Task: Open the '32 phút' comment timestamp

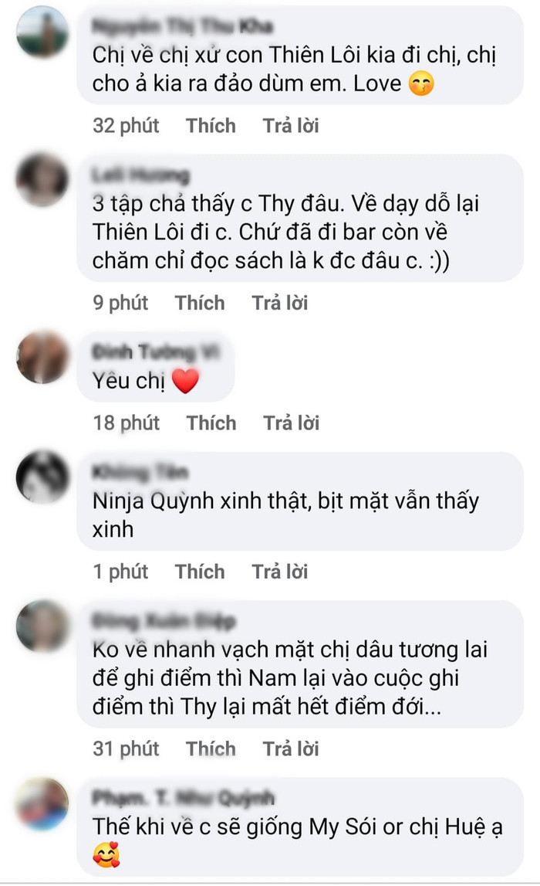Action: (x=126, y=125)
